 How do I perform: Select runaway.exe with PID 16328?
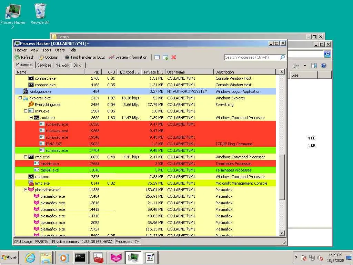[145, 124]
